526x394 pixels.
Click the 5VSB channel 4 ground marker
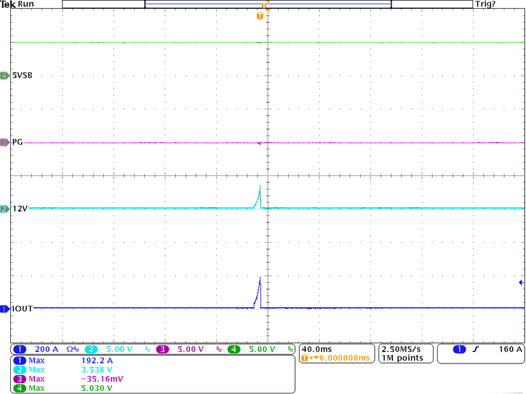[4, 76]
